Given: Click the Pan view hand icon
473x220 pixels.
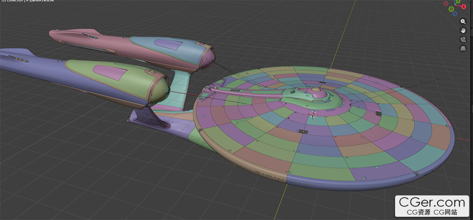Looking at the screenshot, I should tap(463, 31).
